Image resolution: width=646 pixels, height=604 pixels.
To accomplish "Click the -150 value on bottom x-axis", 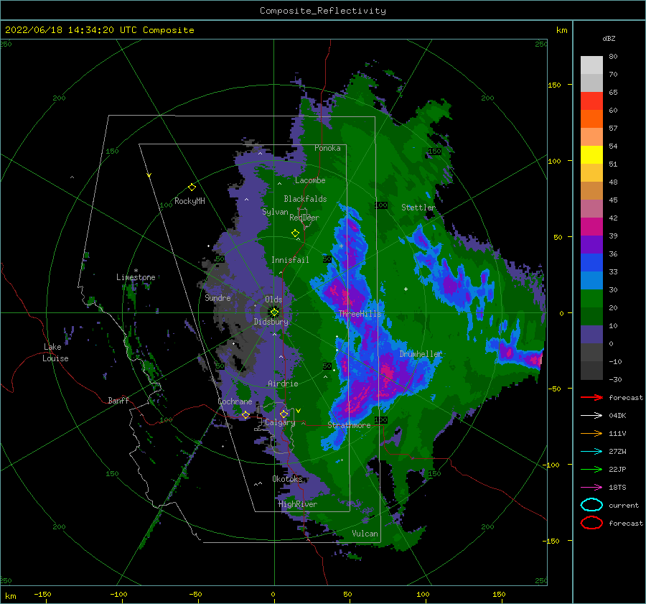I will tap(42, 594).
